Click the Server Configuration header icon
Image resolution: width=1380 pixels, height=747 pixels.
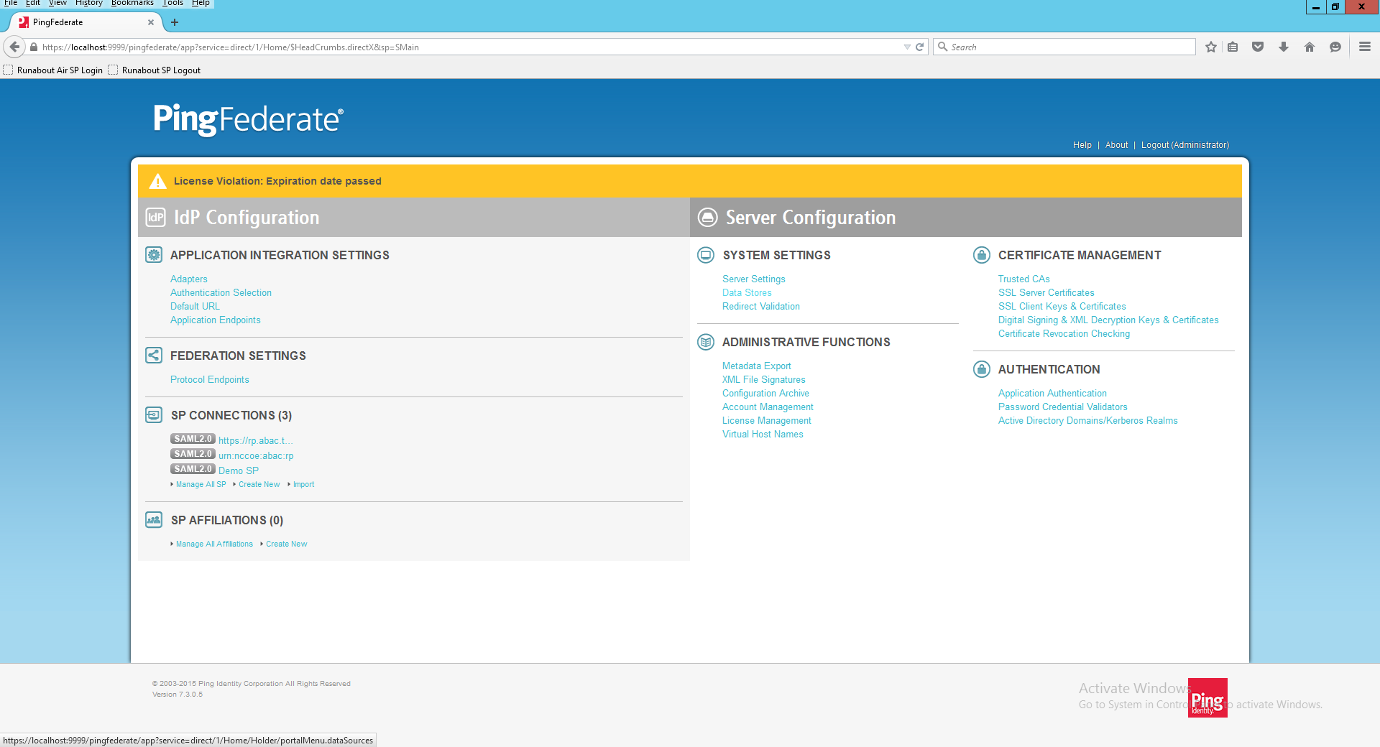point(708,218)
